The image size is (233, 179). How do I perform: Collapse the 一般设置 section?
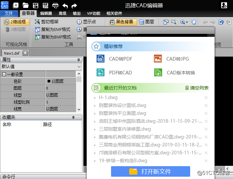[x=4, y=74]
